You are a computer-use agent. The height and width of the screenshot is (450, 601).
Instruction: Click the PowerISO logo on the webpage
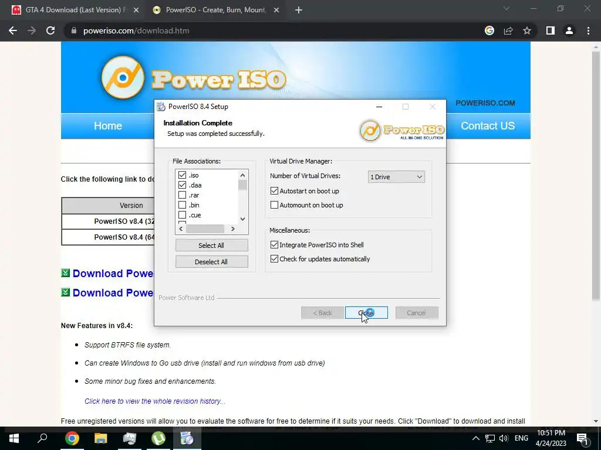194,78
